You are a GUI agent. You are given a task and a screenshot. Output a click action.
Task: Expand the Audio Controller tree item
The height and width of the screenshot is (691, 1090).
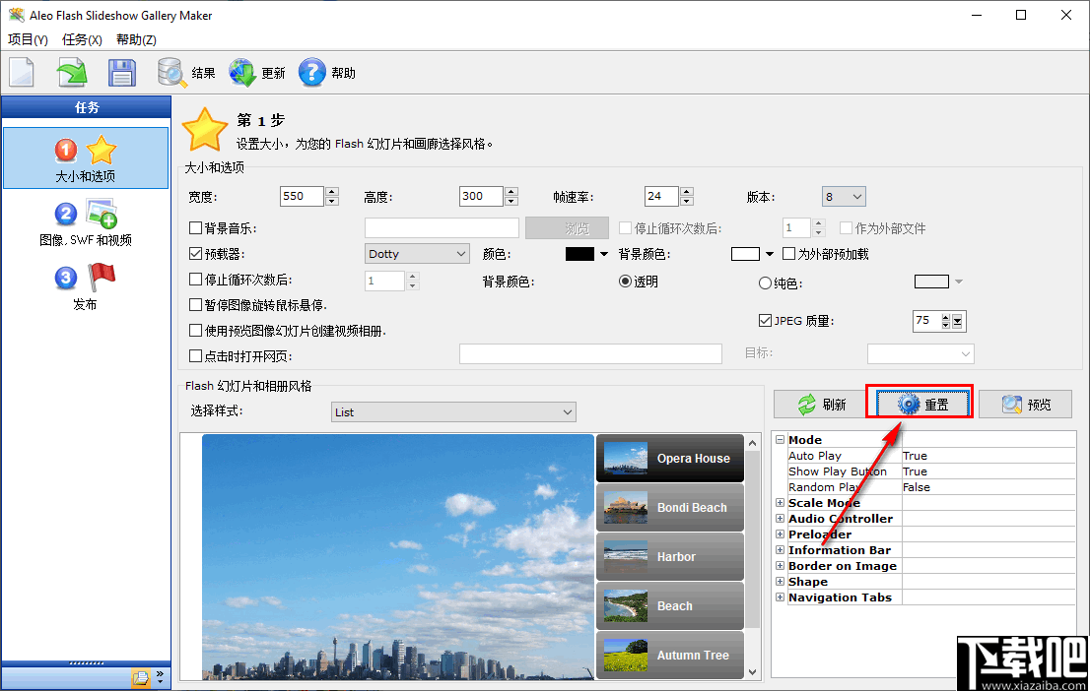pos(780,519)
